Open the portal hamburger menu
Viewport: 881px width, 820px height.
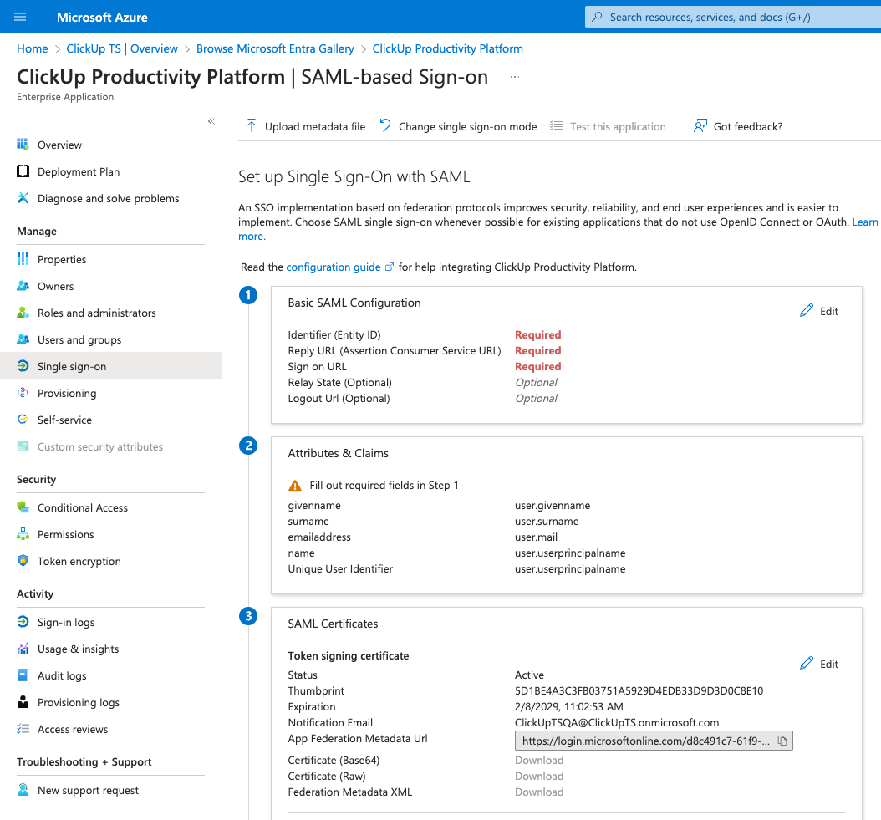(19, 17)
